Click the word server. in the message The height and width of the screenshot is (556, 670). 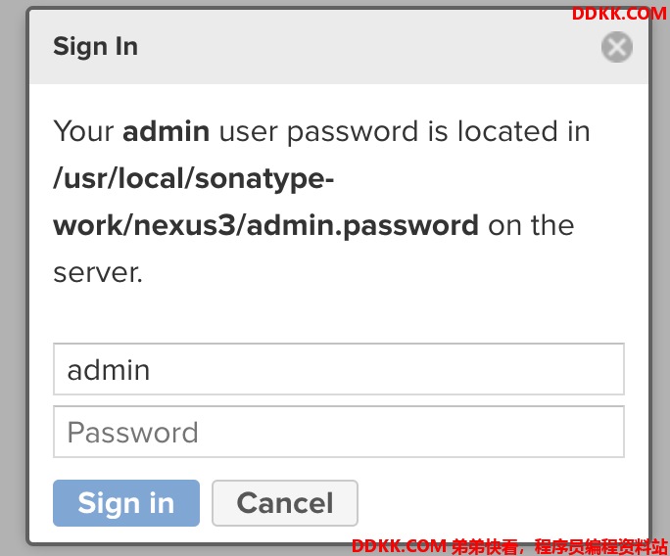coord(98,272)
